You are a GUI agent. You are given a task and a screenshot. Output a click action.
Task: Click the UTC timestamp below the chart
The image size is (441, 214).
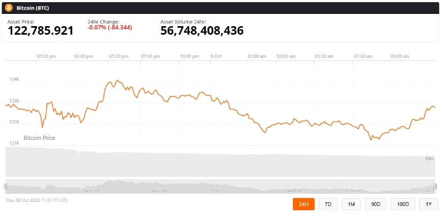tap(37, 200)
